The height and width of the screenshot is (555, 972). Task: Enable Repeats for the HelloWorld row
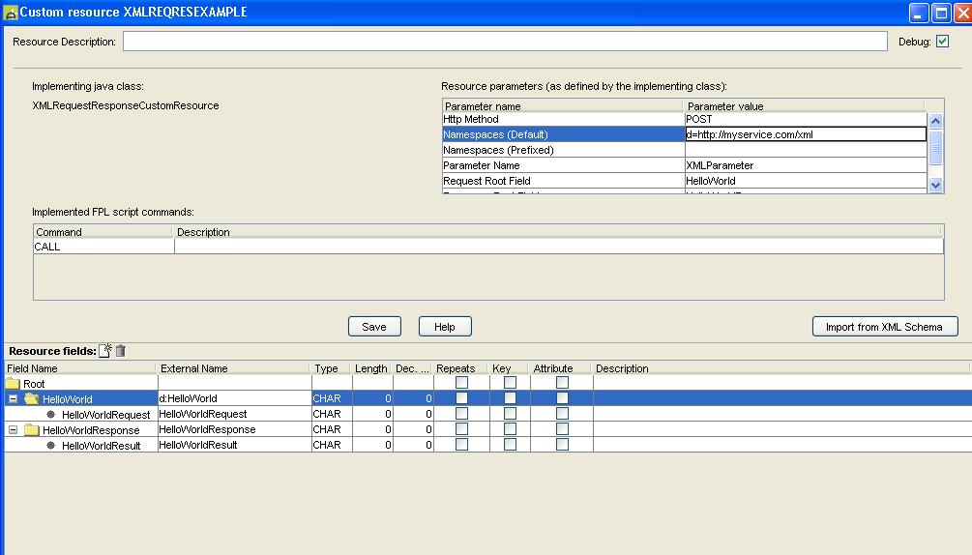pos(461,398)
